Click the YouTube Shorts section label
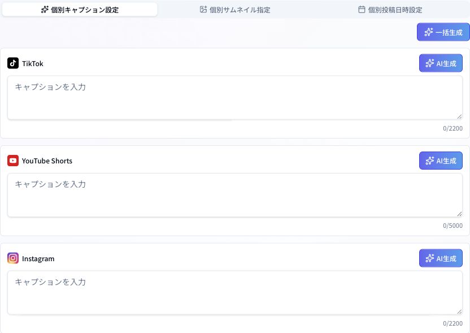The image size is (470, 333). [x=47, y=161]
